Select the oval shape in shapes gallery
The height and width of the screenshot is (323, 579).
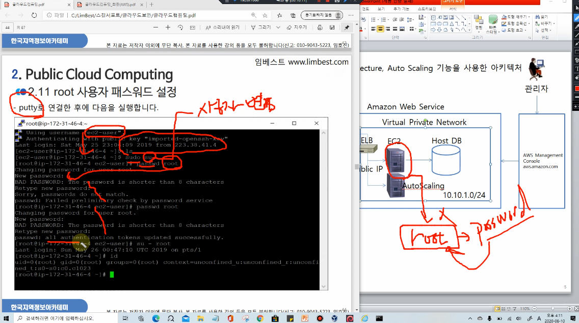440,23
